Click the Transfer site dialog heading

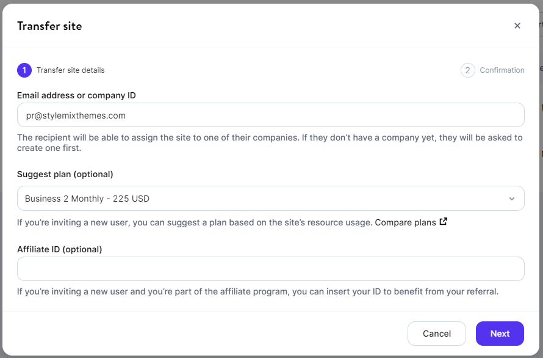click(x=49, y=26)
